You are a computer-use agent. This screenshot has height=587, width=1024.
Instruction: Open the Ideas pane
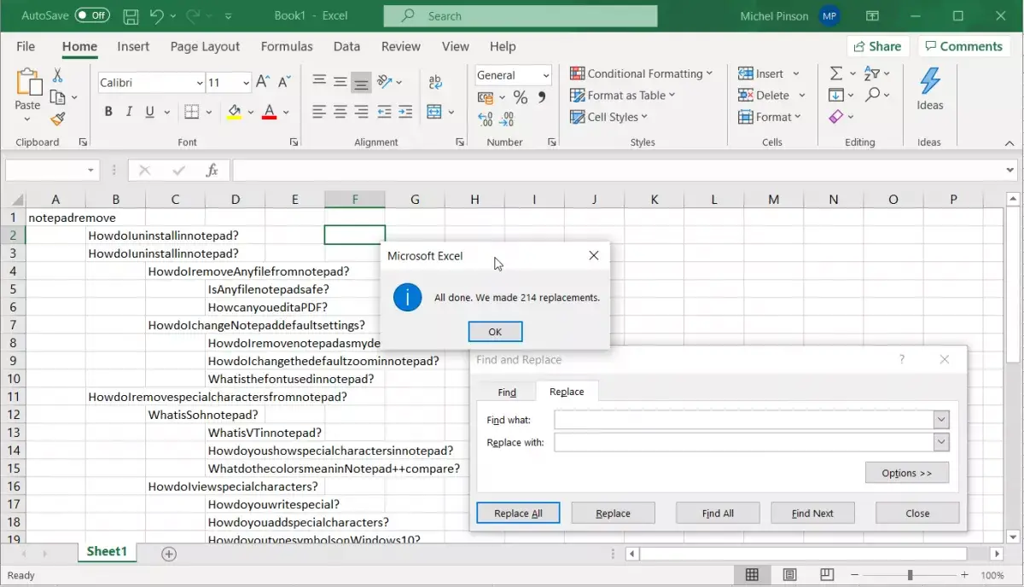click(x=929, y=90)
